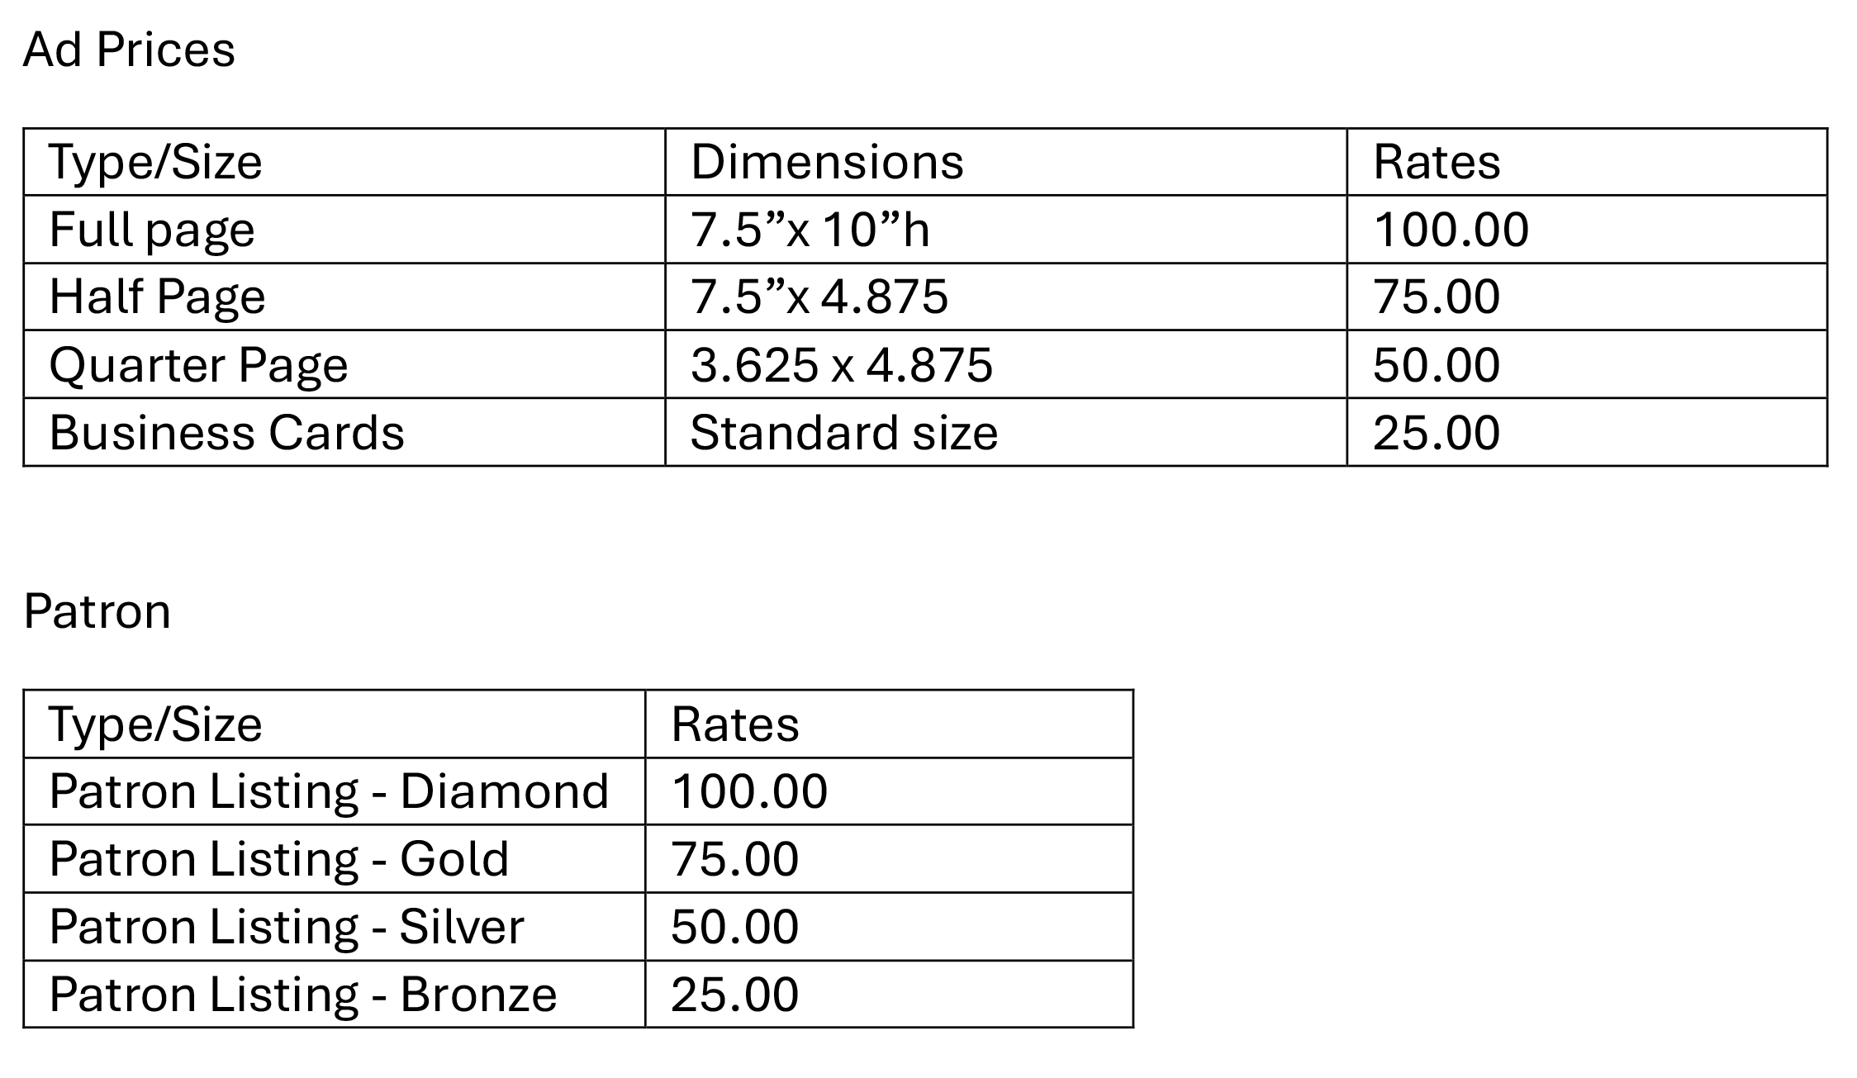Select the Patron Listing - Gold cell
1857x1078 pixels.
point(278,859)
